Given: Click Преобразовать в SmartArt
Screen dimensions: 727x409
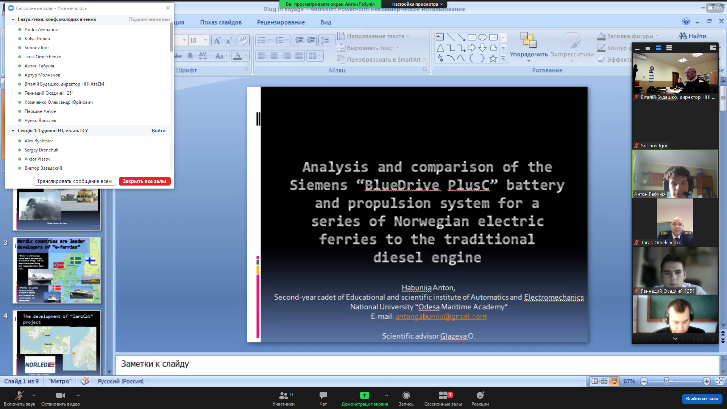Looking at the screenshot, I should 381,59.
